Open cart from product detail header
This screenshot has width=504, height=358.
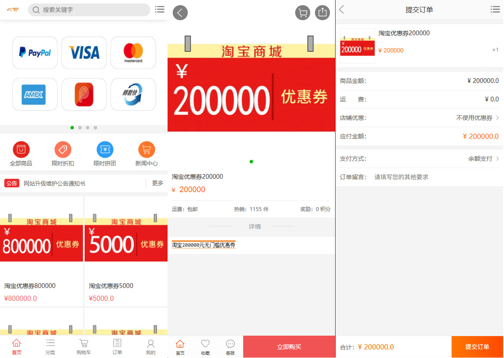point(302,12)
